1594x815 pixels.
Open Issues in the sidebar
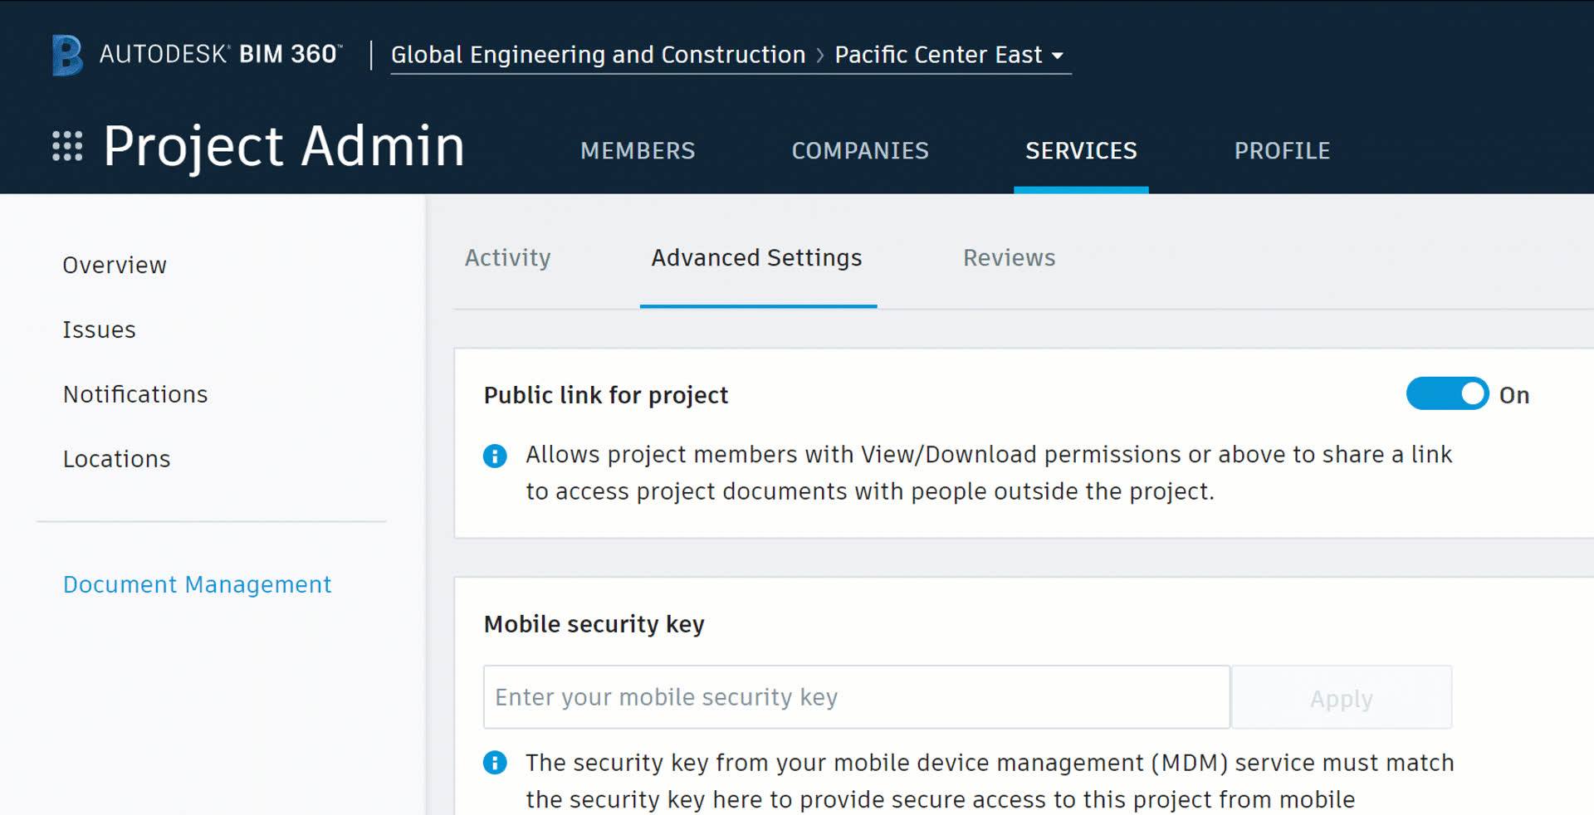point(99,330)
